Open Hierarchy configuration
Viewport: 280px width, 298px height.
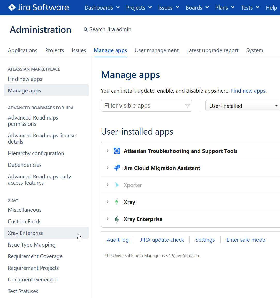[x=36, y=153]
